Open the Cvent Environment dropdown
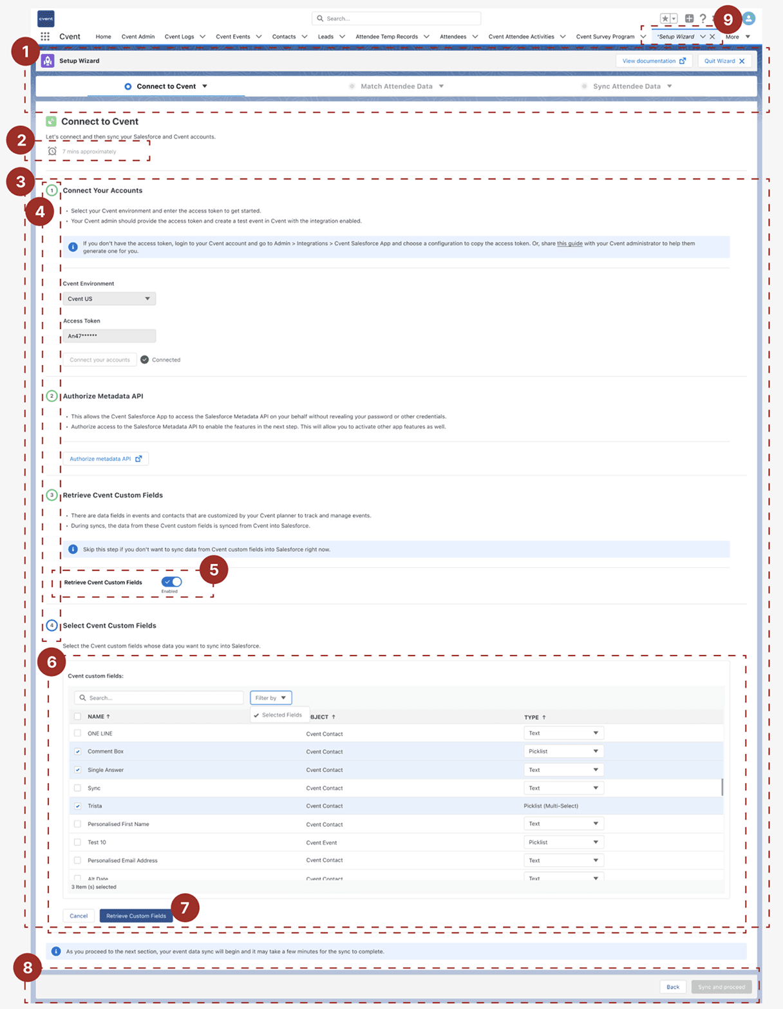 point(109,299)
